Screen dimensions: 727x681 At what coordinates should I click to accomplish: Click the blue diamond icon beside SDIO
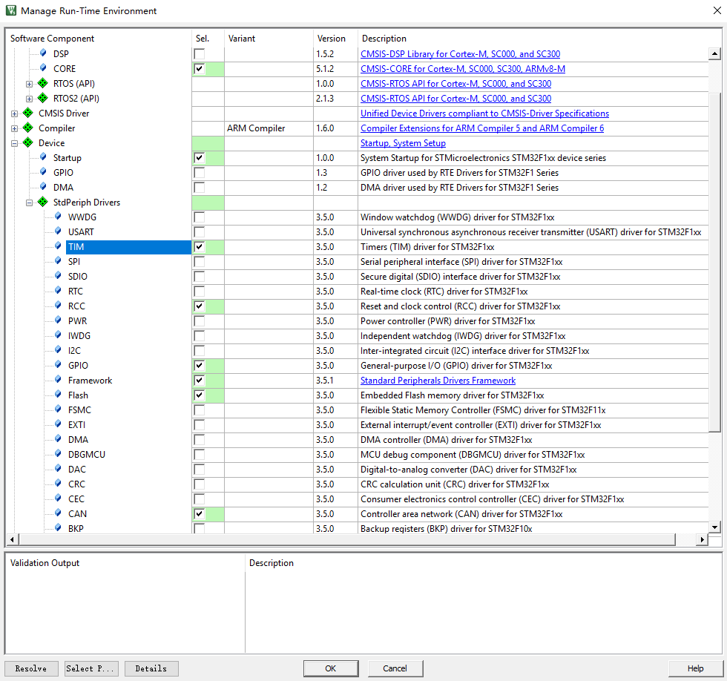58,275
